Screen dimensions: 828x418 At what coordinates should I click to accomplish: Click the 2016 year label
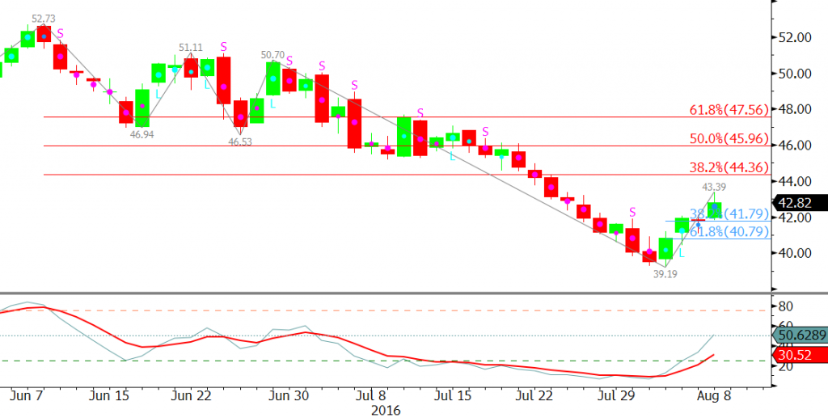[386, 411]
